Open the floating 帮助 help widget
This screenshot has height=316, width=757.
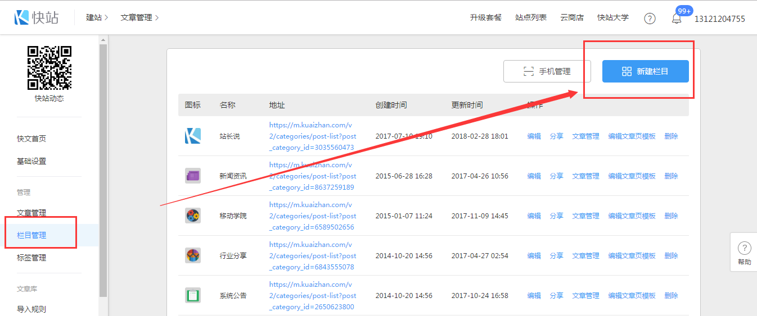click(744, 252)
